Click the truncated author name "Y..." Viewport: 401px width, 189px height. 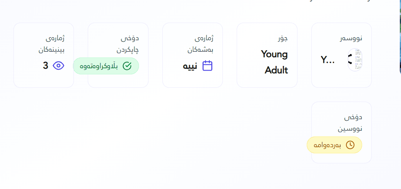(x=327, y=59)
